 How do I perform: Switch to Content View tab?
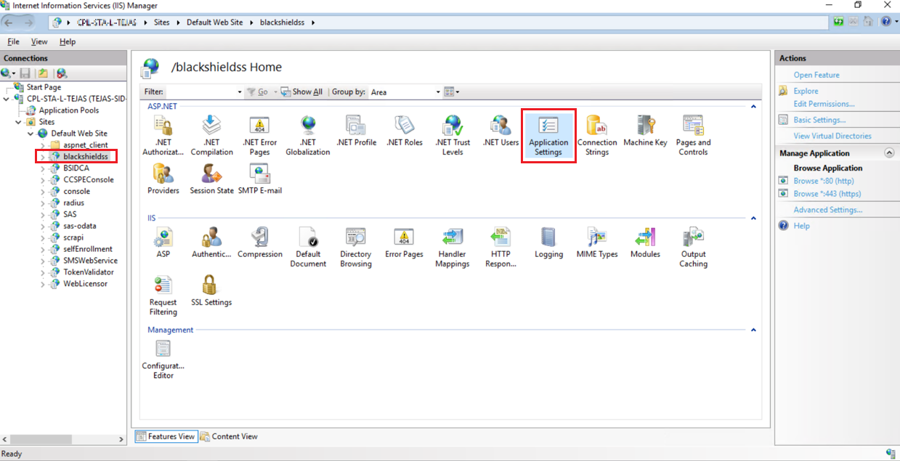point(230,436)
